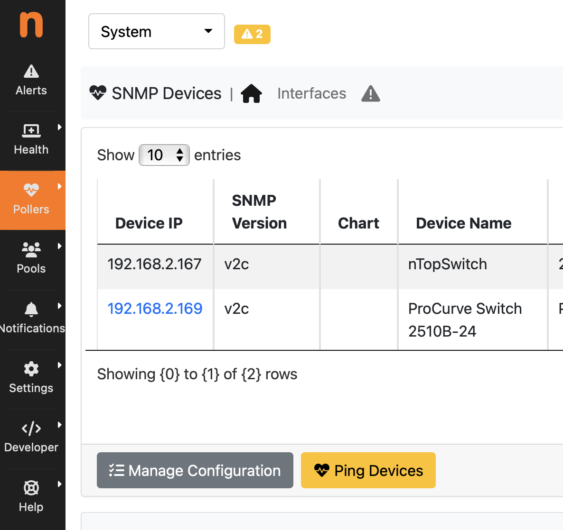
Task: Switch to the Interfaces view
Action: (311, 93)
